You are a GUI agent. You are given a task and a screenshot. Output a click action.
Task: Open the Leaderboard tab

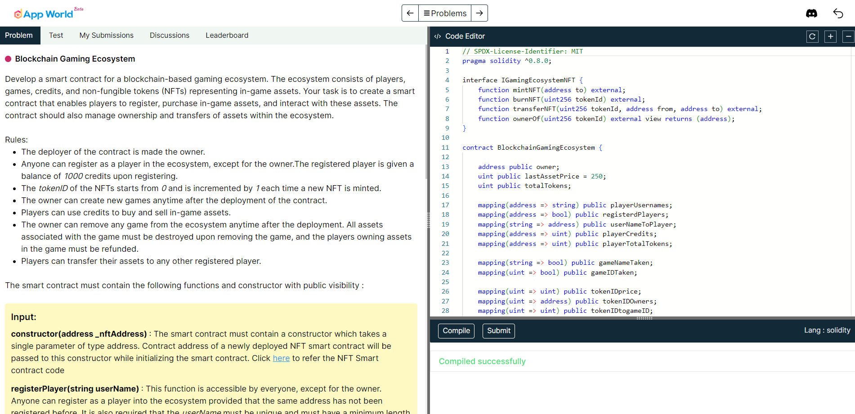click(x=227, y=36)
